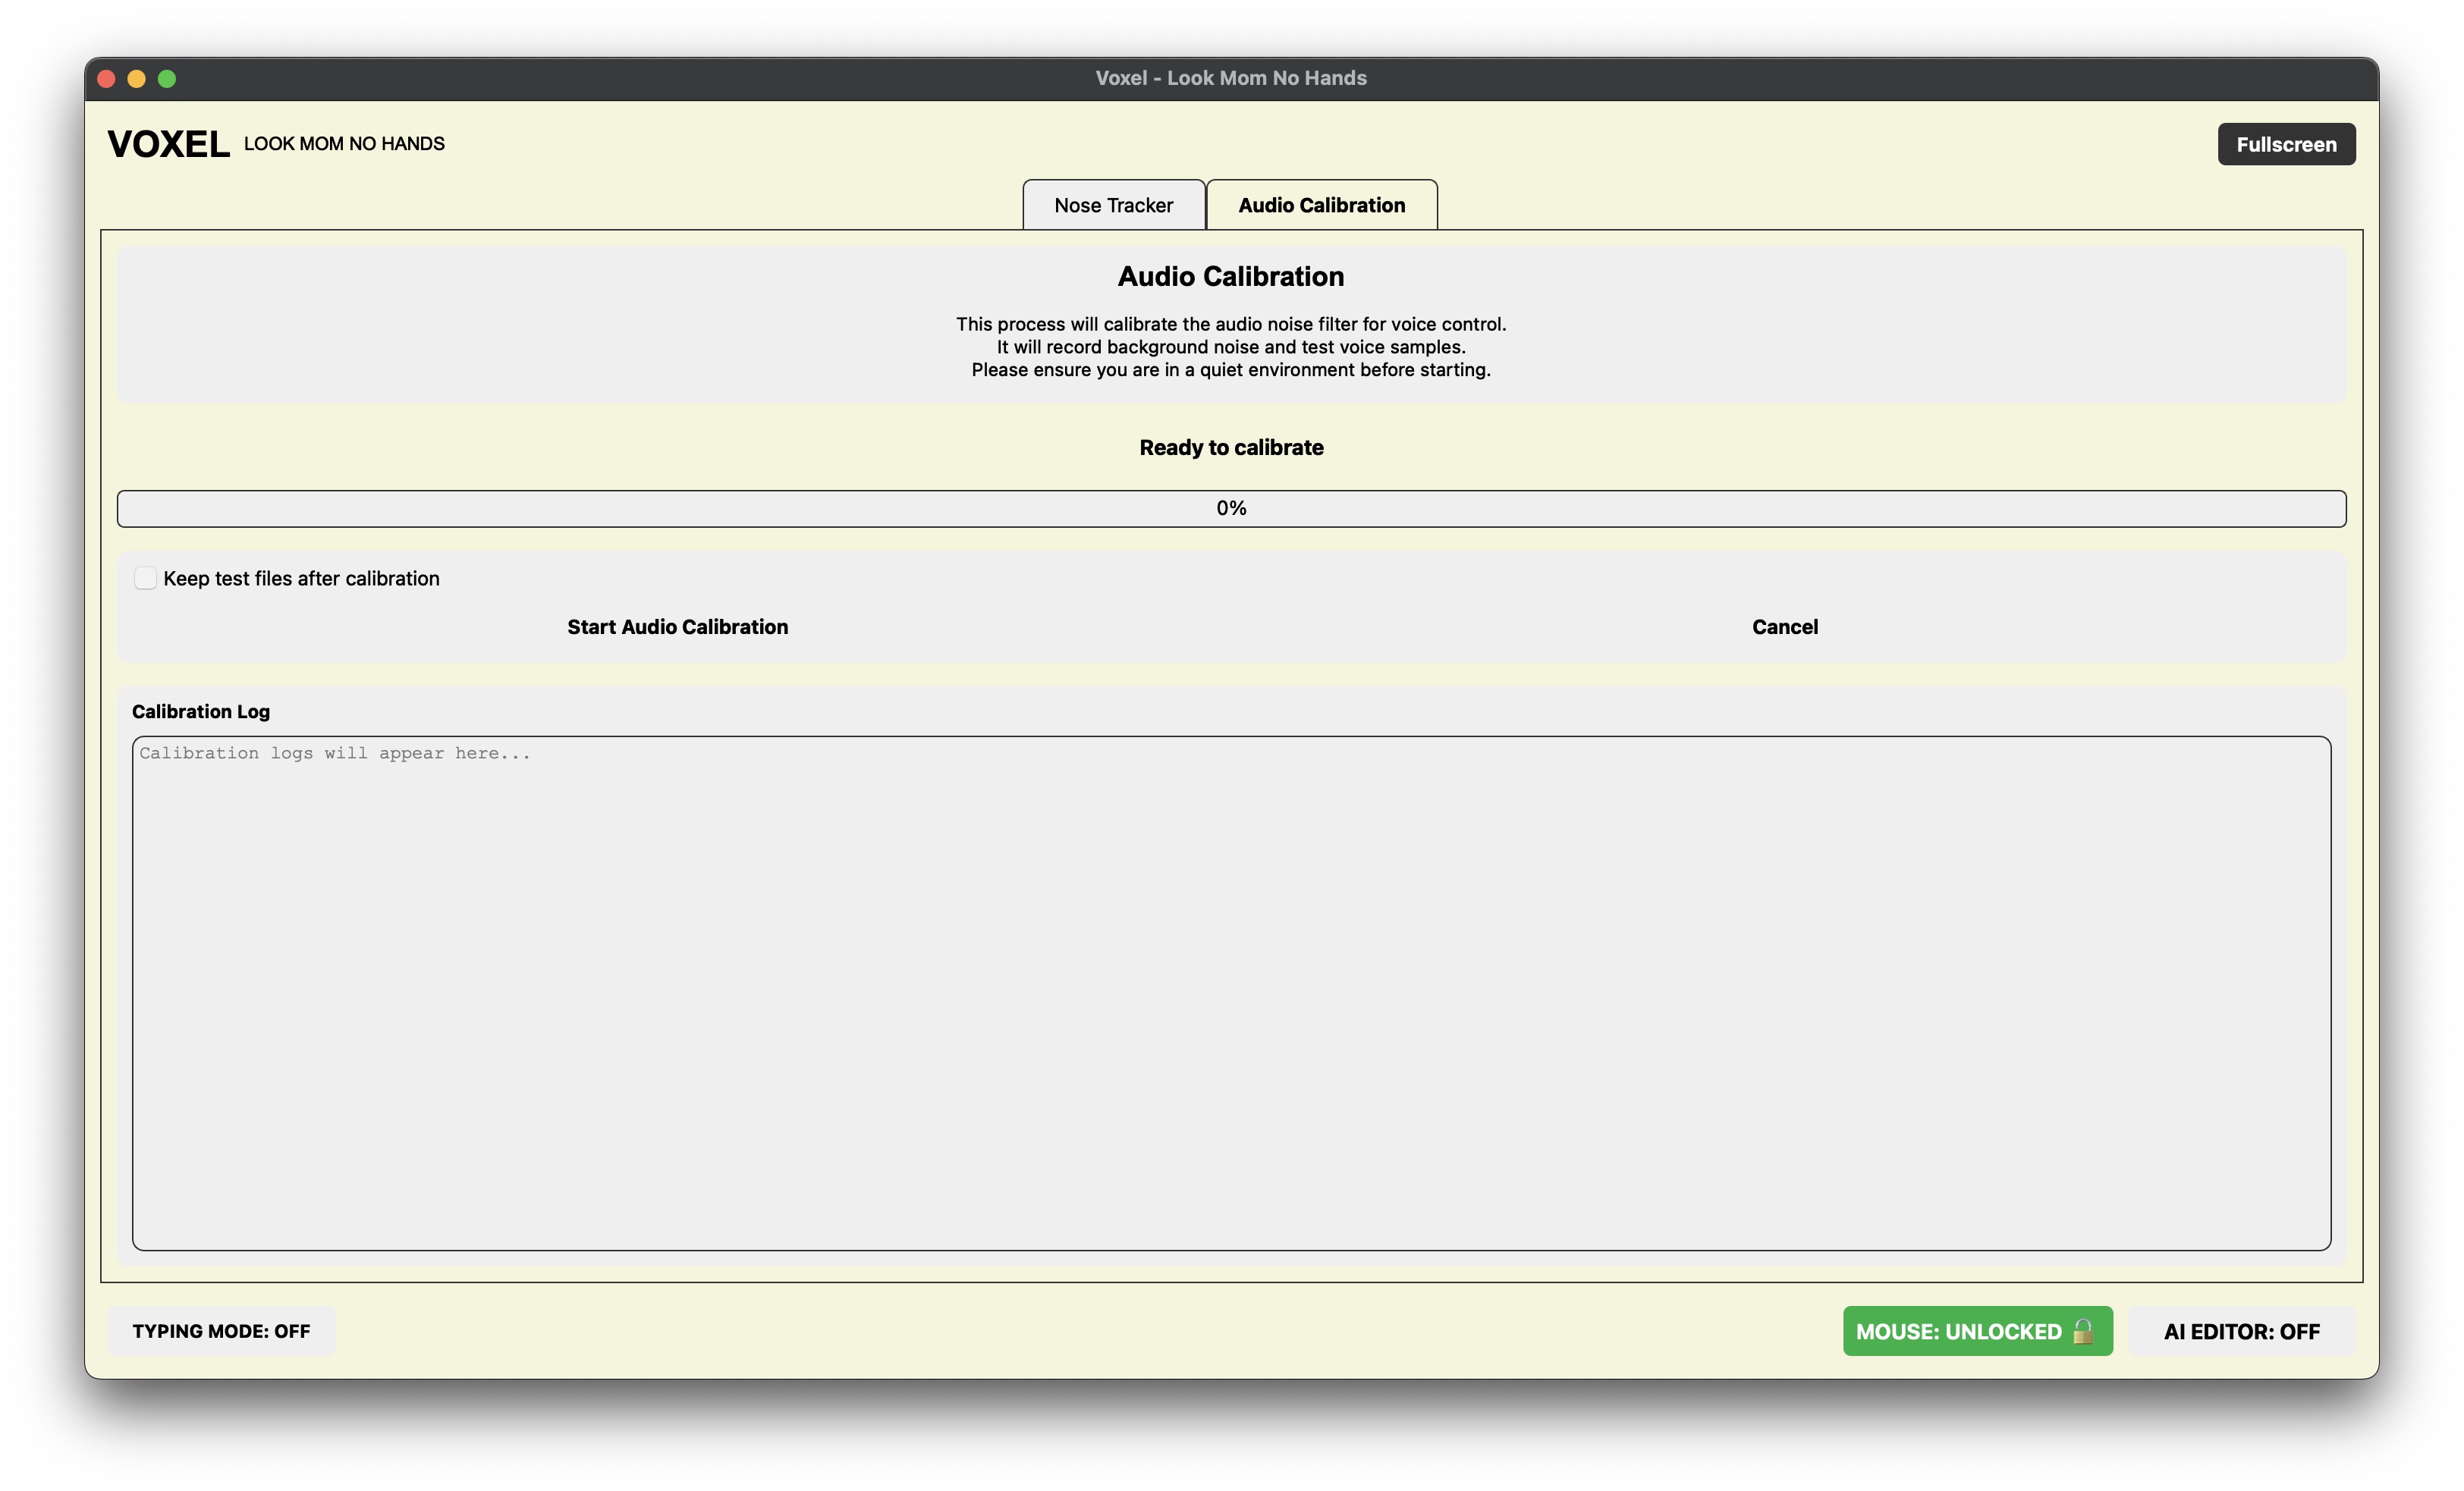Viewport: 2464px width, 1491px height.
Task: Select the Audio Calibration tab
Action: coord(1321,205)
